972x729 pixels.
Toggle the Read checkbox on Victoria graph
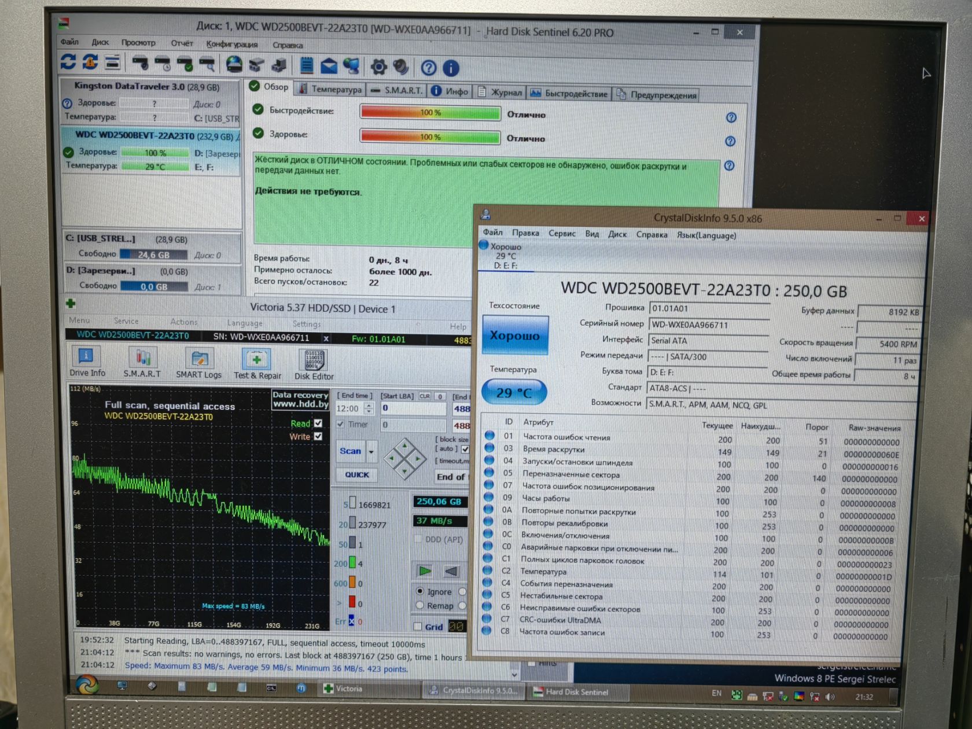tap(318, 424)
